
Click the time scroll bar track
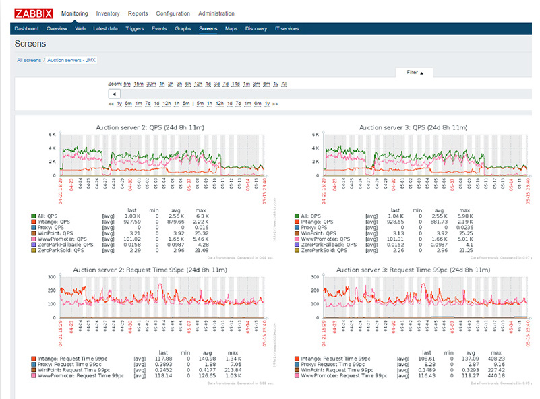324,94
